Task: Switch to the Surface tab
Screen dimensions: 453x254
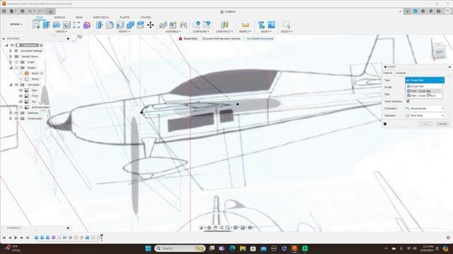Action: pyautogui.click(x=59, y=17)
